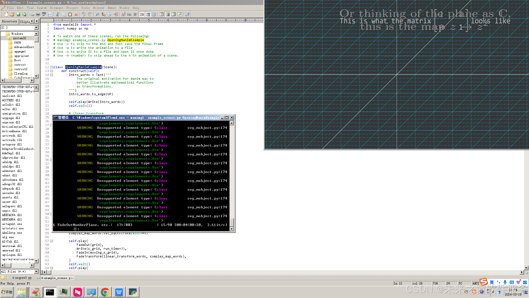Click the Save file toolbar icon
The width and height of the screenshot is (529, 298).
[x=18, y=14]
